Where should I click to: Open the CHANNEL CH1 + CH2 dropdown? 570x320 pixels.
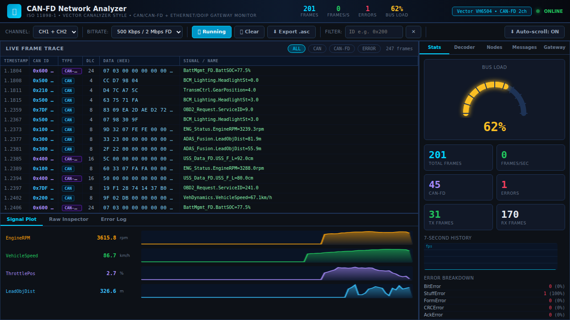click(55, 32)
